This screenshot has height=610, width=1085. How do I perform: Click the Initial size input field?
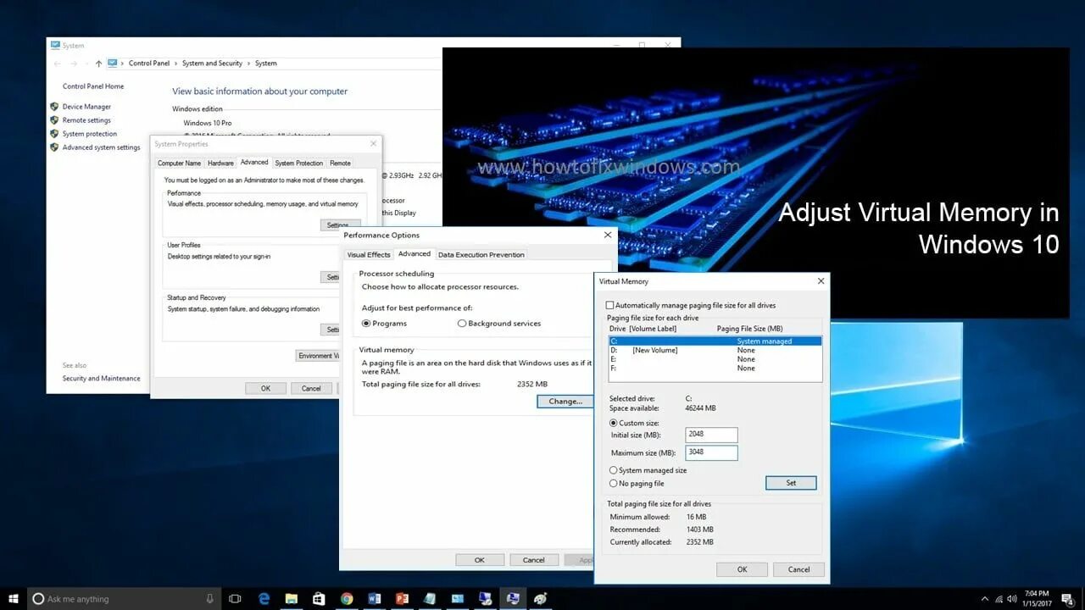point(712,435)
